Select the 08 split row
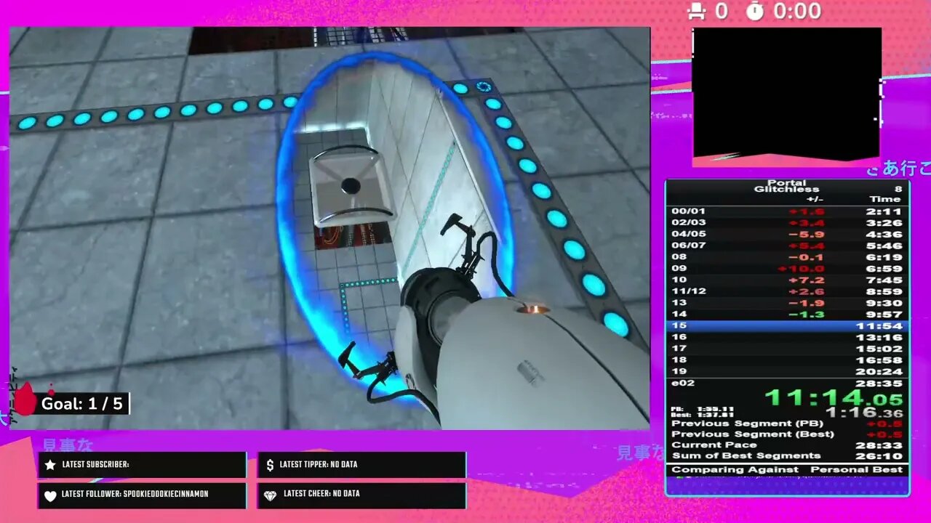 pos(787,257)
